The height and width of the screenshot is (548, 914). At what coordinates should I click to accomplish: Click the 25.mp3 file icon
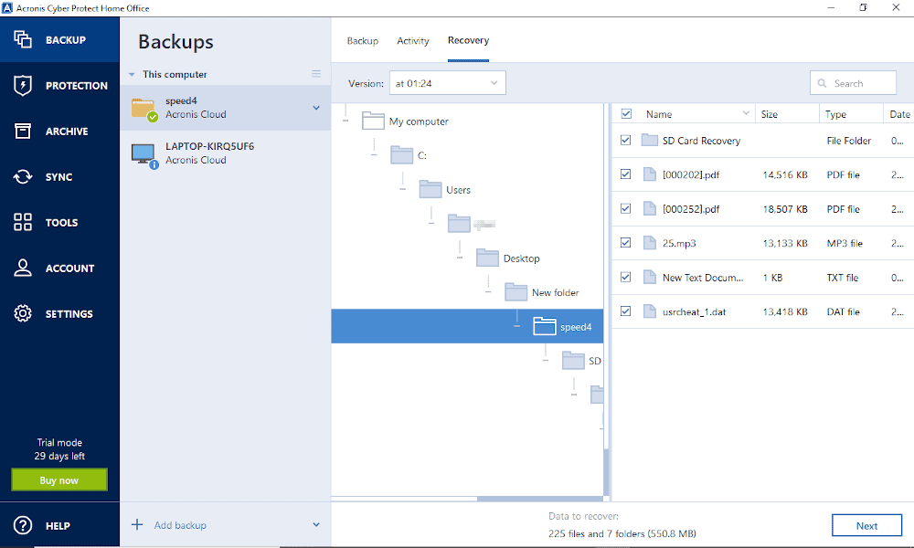[649, 243]
